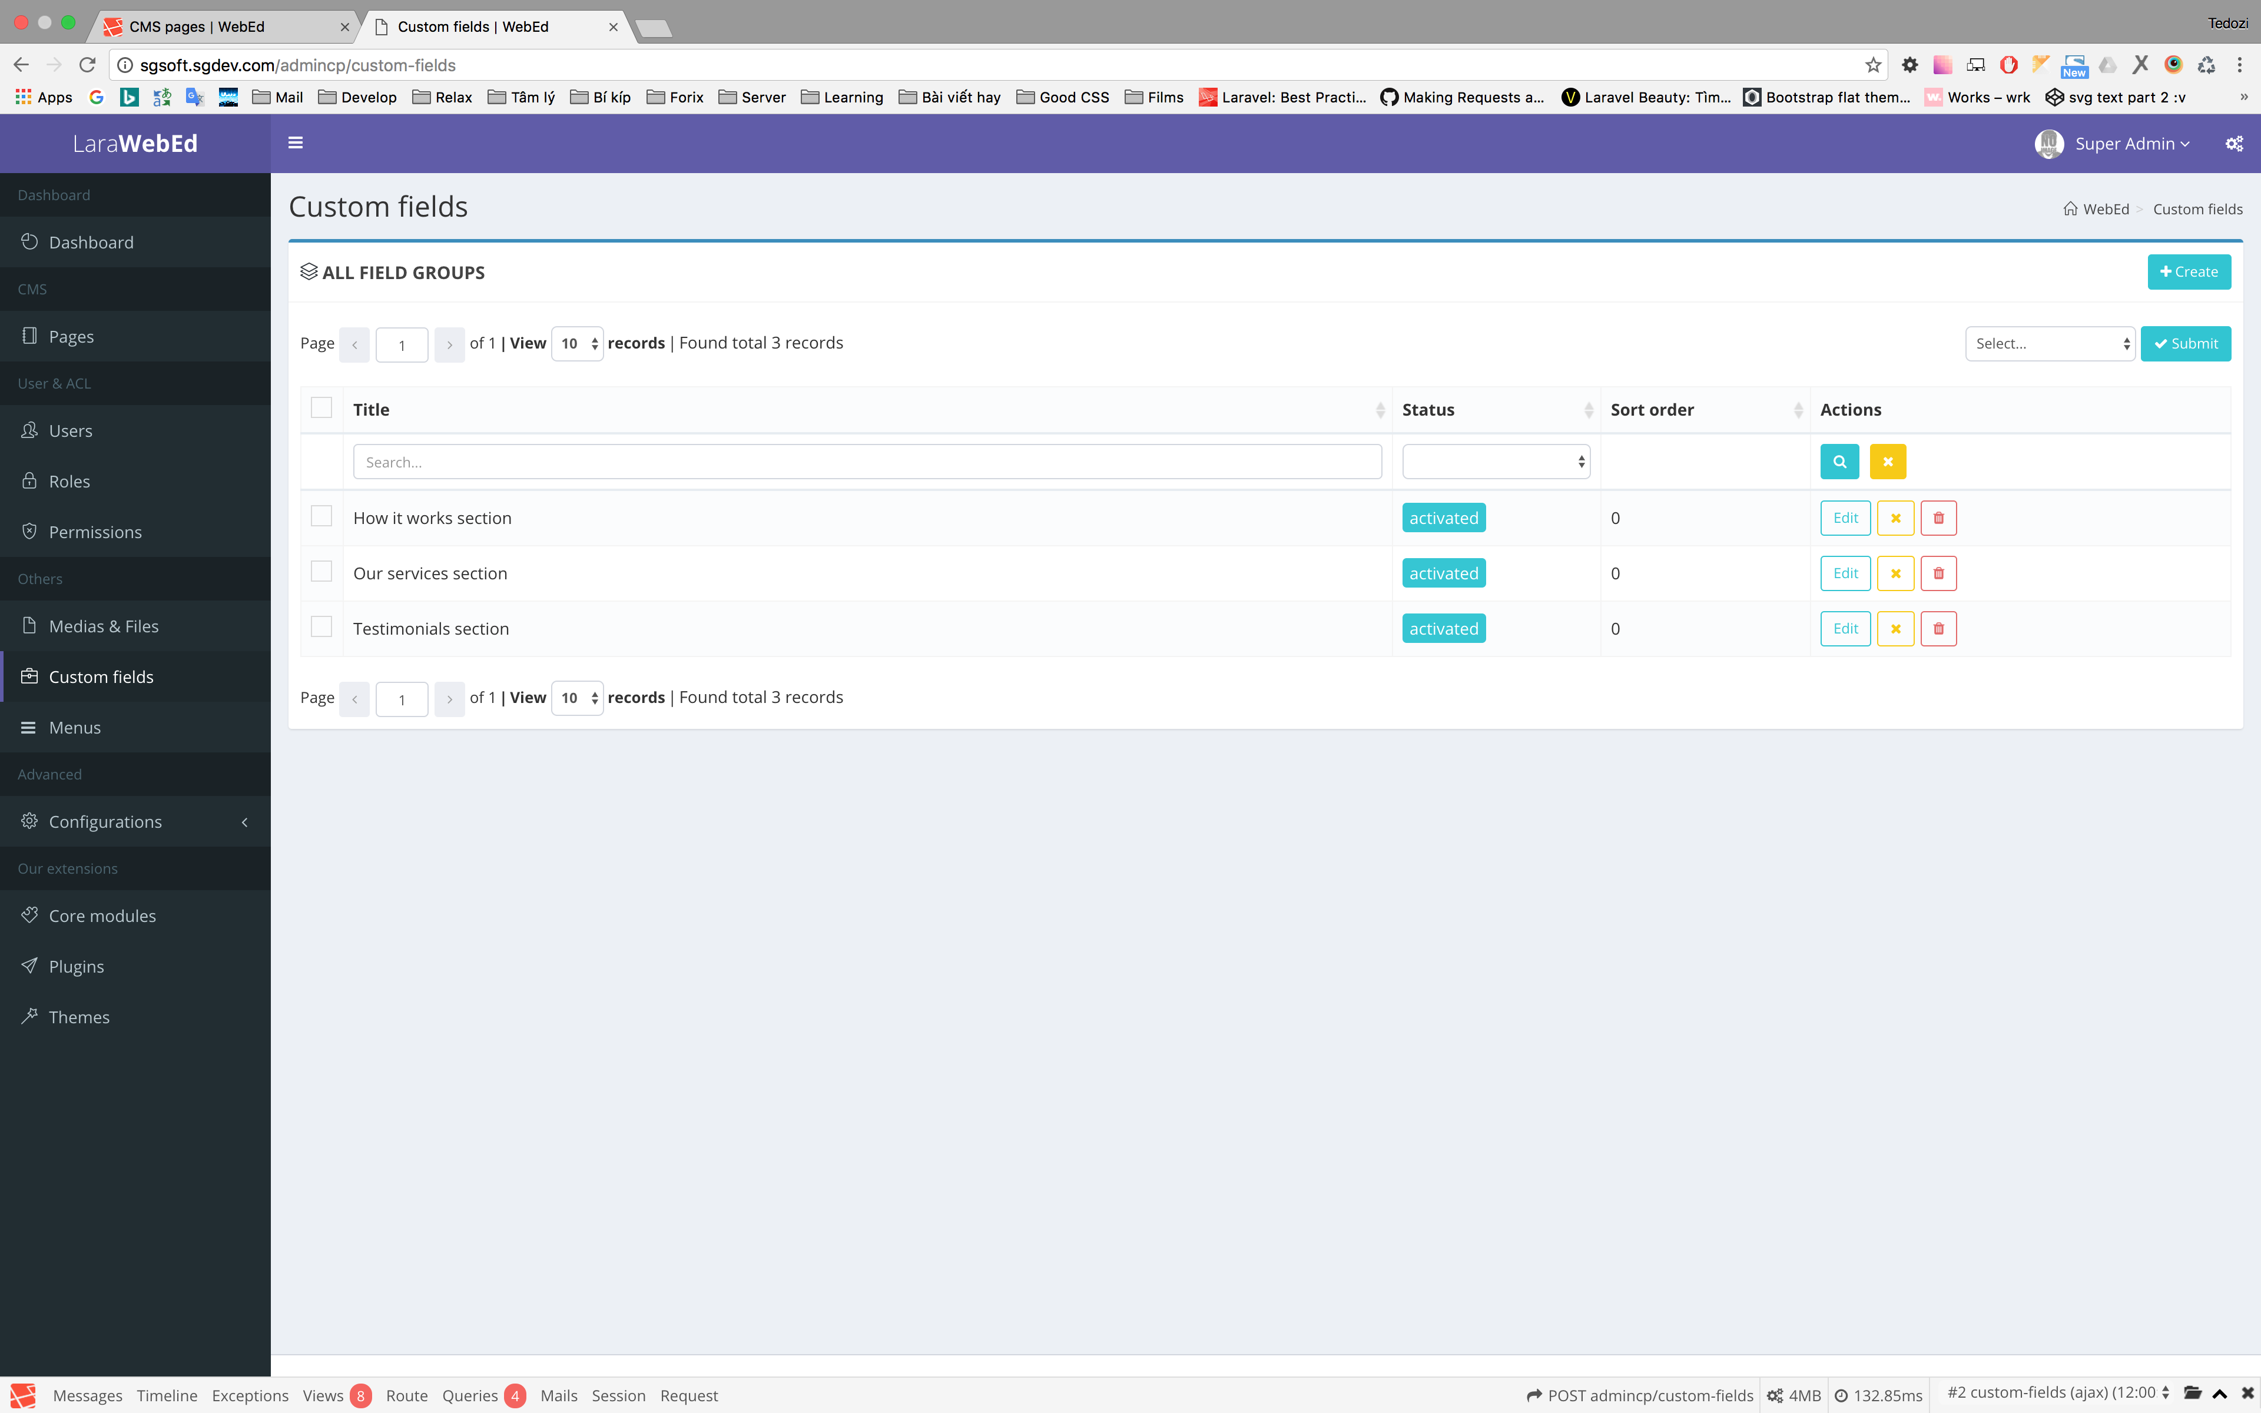This screenshot has height=1413, width=2261.
Task: Check the How it works section checkbox
Action: 321,517
